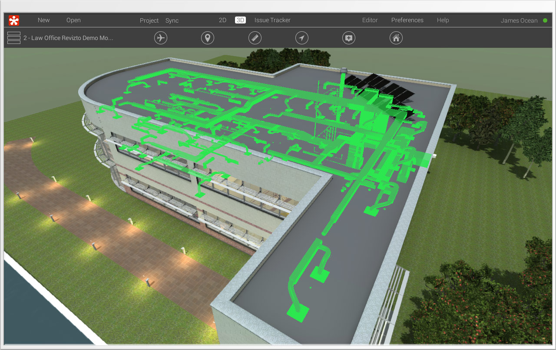
Task: Open Preferences
Action: (x=407, y=20)
